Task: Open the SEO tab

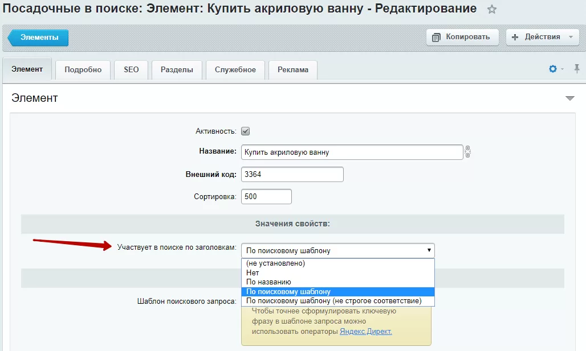Action: point(131,70)
